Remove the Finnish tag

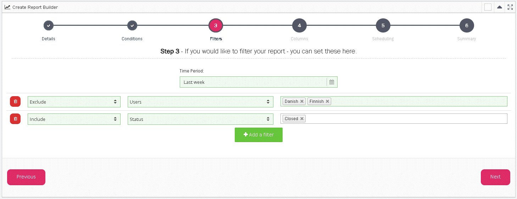click(x=327, y=101)
